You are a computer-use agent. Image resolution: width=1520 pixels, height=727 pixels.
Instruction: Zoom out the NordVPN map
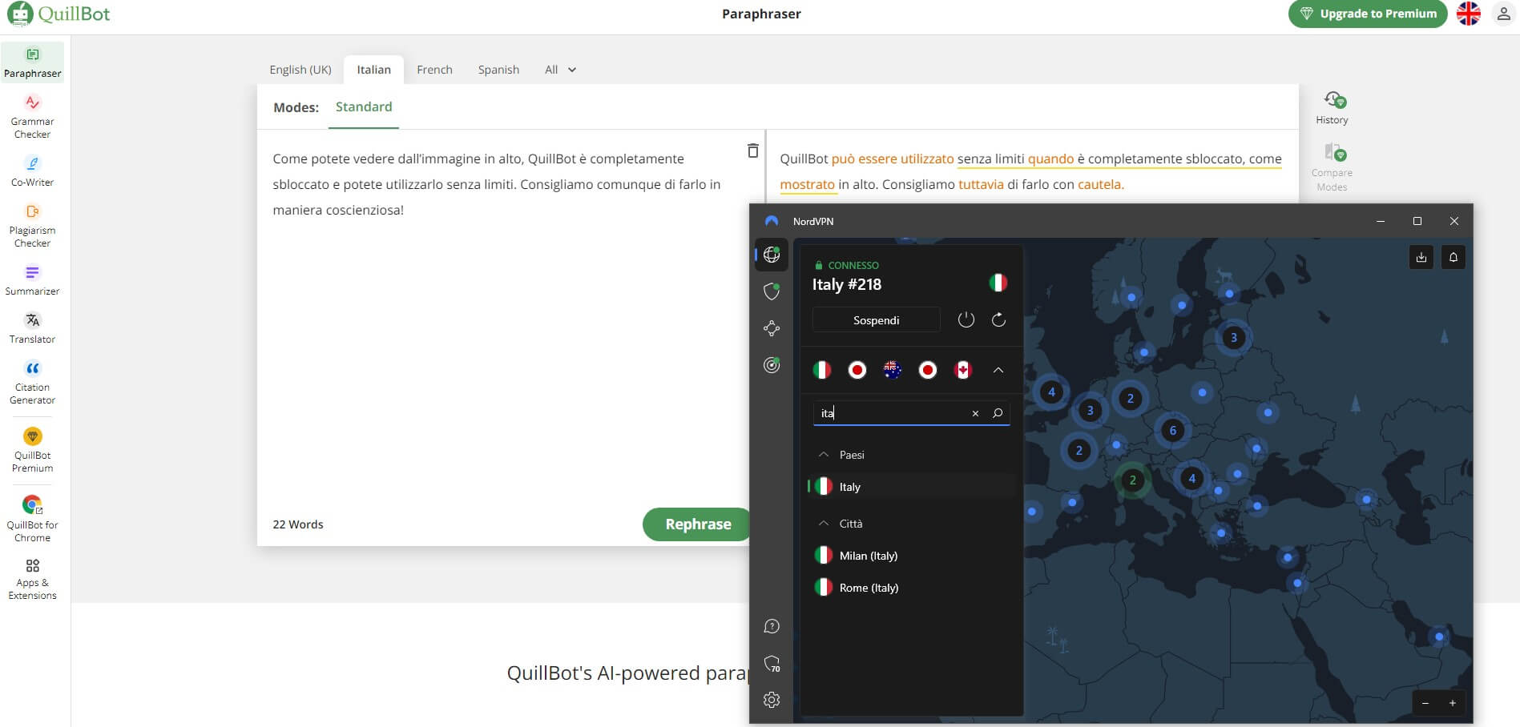pyautogui.click(x=1425, y=703)
